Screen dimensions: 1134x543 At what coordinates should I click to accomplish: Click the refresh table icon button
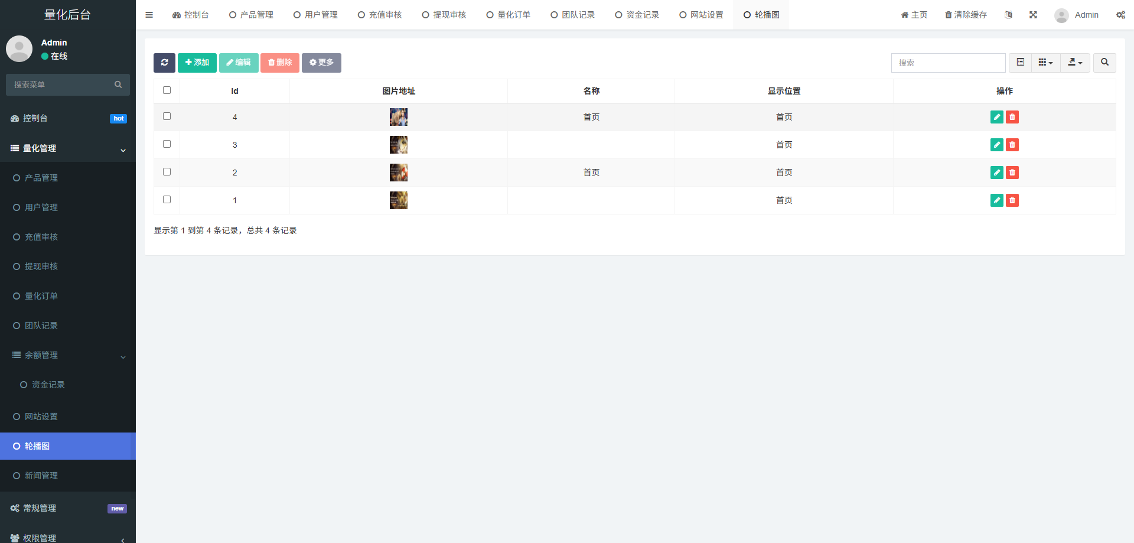pos(164,63)
